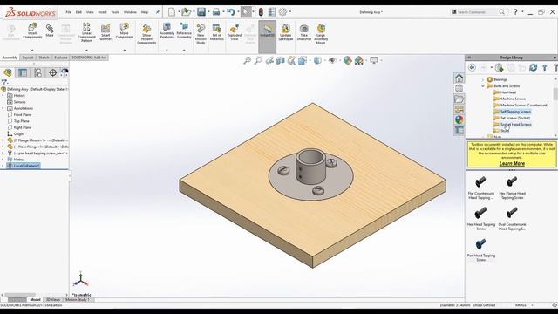Click Update Speedpak icon
The width and height of the screenshot is (558, 314).
(x=285, y=32)
